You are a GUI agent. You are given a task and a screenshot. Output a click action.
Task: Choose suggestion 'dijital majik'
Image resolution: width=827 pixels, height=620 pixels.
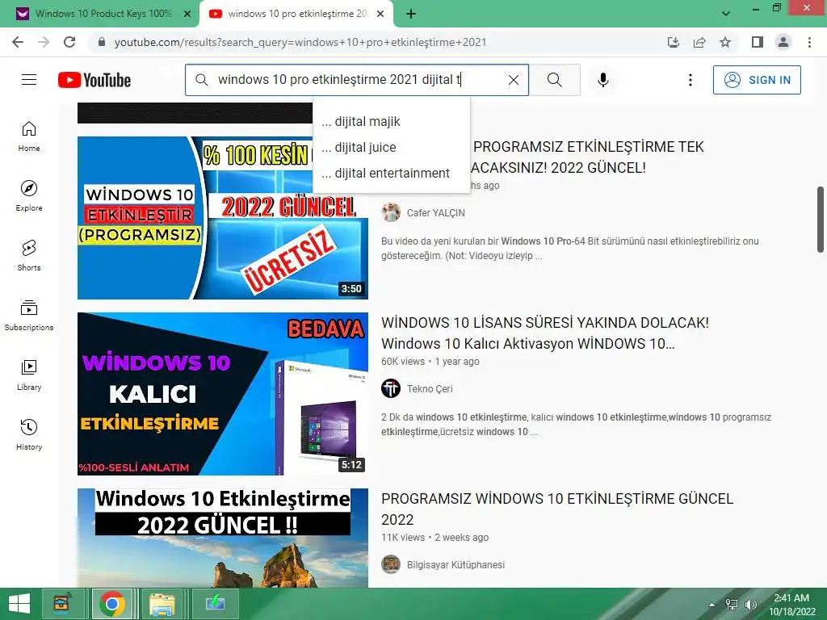392,121
